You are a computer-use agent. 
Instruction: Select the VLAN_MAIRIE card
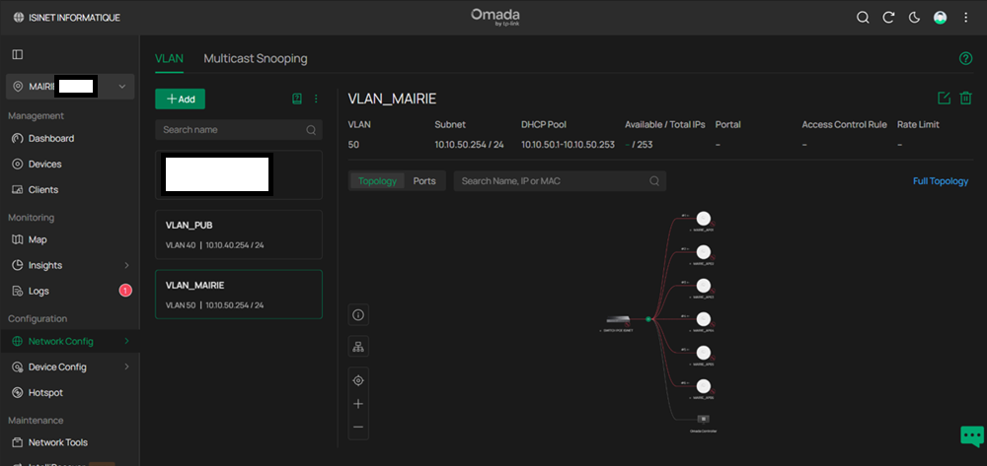click(x=239, y=295)
